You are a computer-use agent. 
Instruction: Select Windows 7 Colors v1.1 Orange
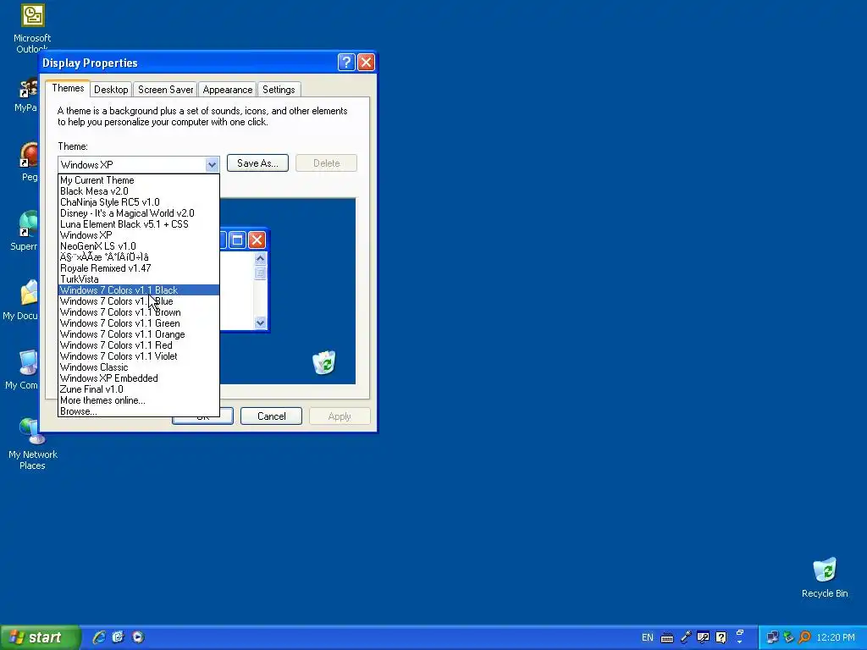coord(139,334)
